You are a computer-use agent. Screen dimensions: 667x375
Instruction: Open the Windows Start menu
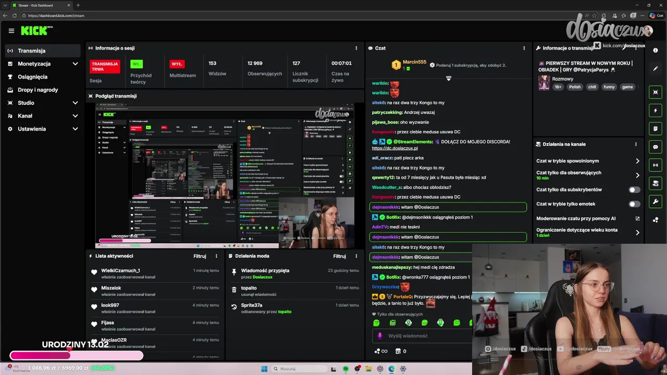pos(264,369)
